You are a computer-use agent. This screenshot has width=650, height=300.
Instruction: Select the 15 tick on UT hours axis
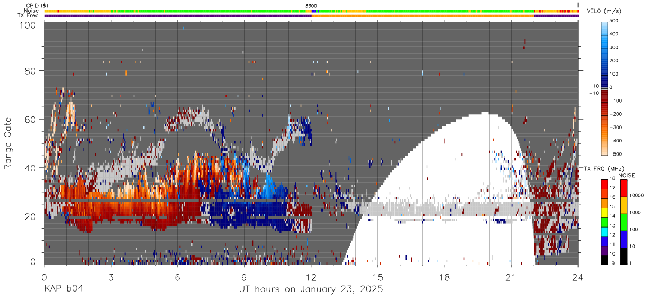(378, 277)
